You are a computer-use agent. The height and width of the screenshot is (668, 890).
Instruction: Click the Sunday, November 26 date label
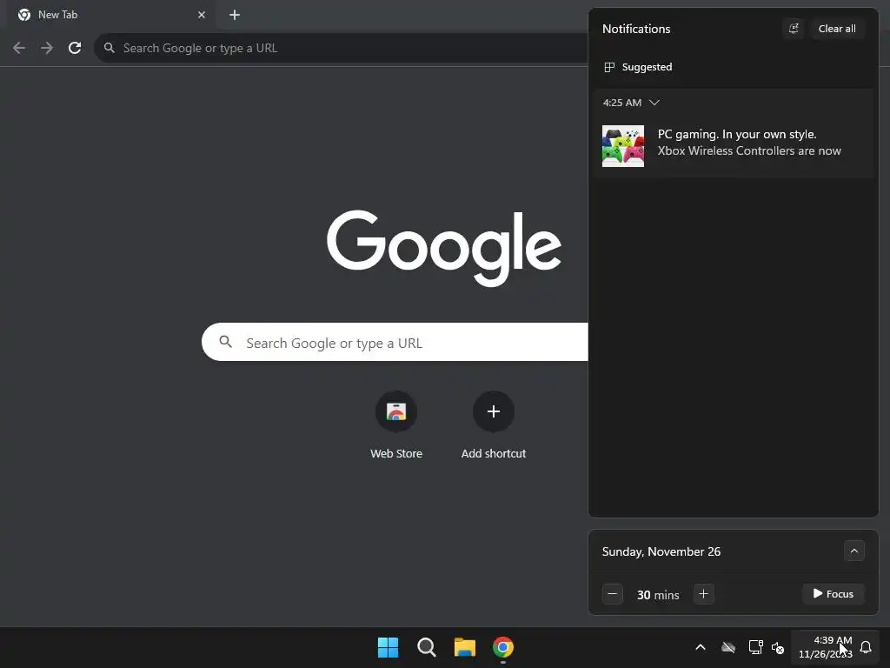(661, 551)
